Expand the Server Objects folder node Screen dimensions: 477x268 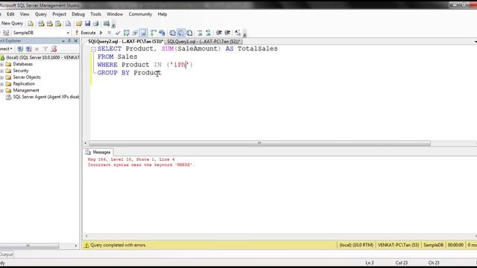pyautogui.click(x=1, y=77)
